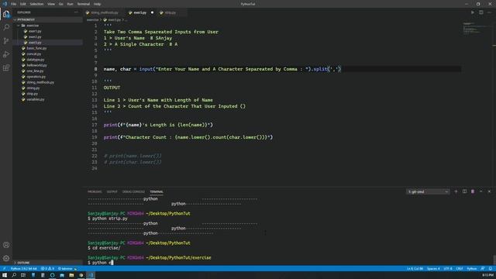Open the Edit menu
The image size is (496, 279).
(23, 4)
